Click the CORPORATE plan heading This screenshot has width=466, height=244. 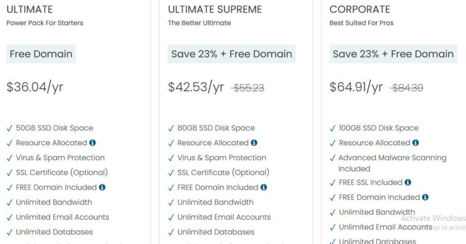(359, 9)
